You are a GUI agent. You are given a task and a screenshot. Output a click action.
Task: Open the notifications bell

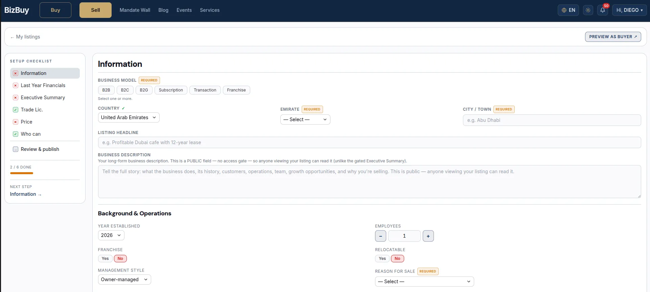point(602,10)
